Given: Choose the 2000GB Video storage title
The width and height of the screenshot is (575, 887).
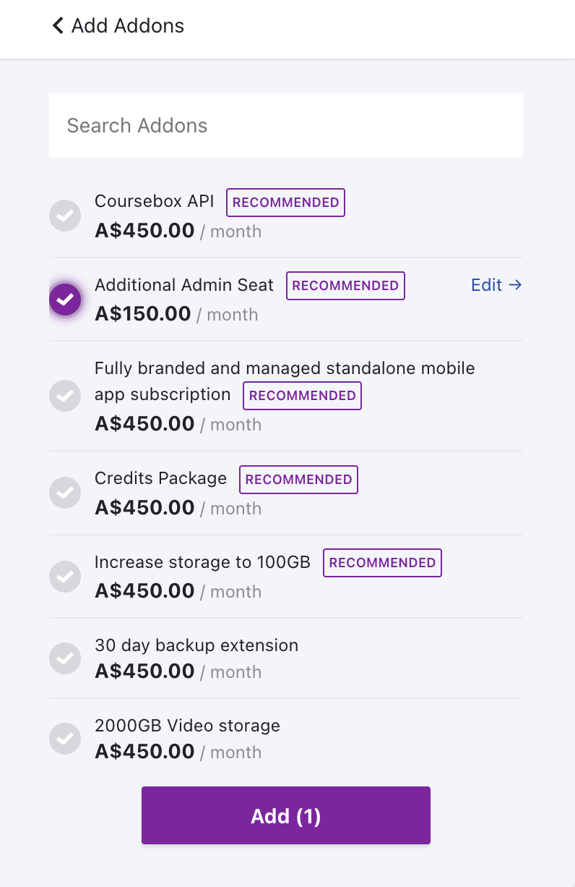Looking at the screenshot, I should coord(187,726).
